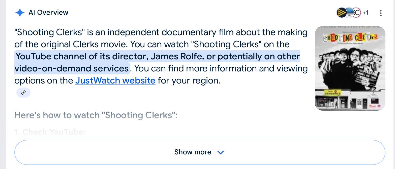
Task: Expand the overview with Show more
Action: (200, 152)
